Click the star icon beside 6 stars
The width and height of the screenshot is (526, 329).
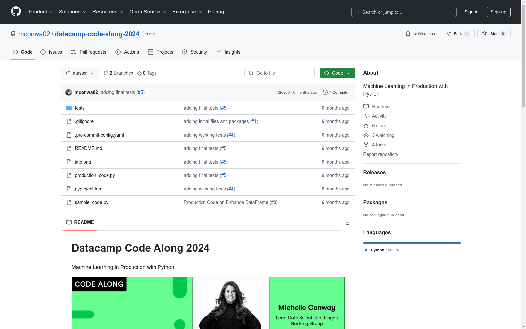[x=366, y=126]
